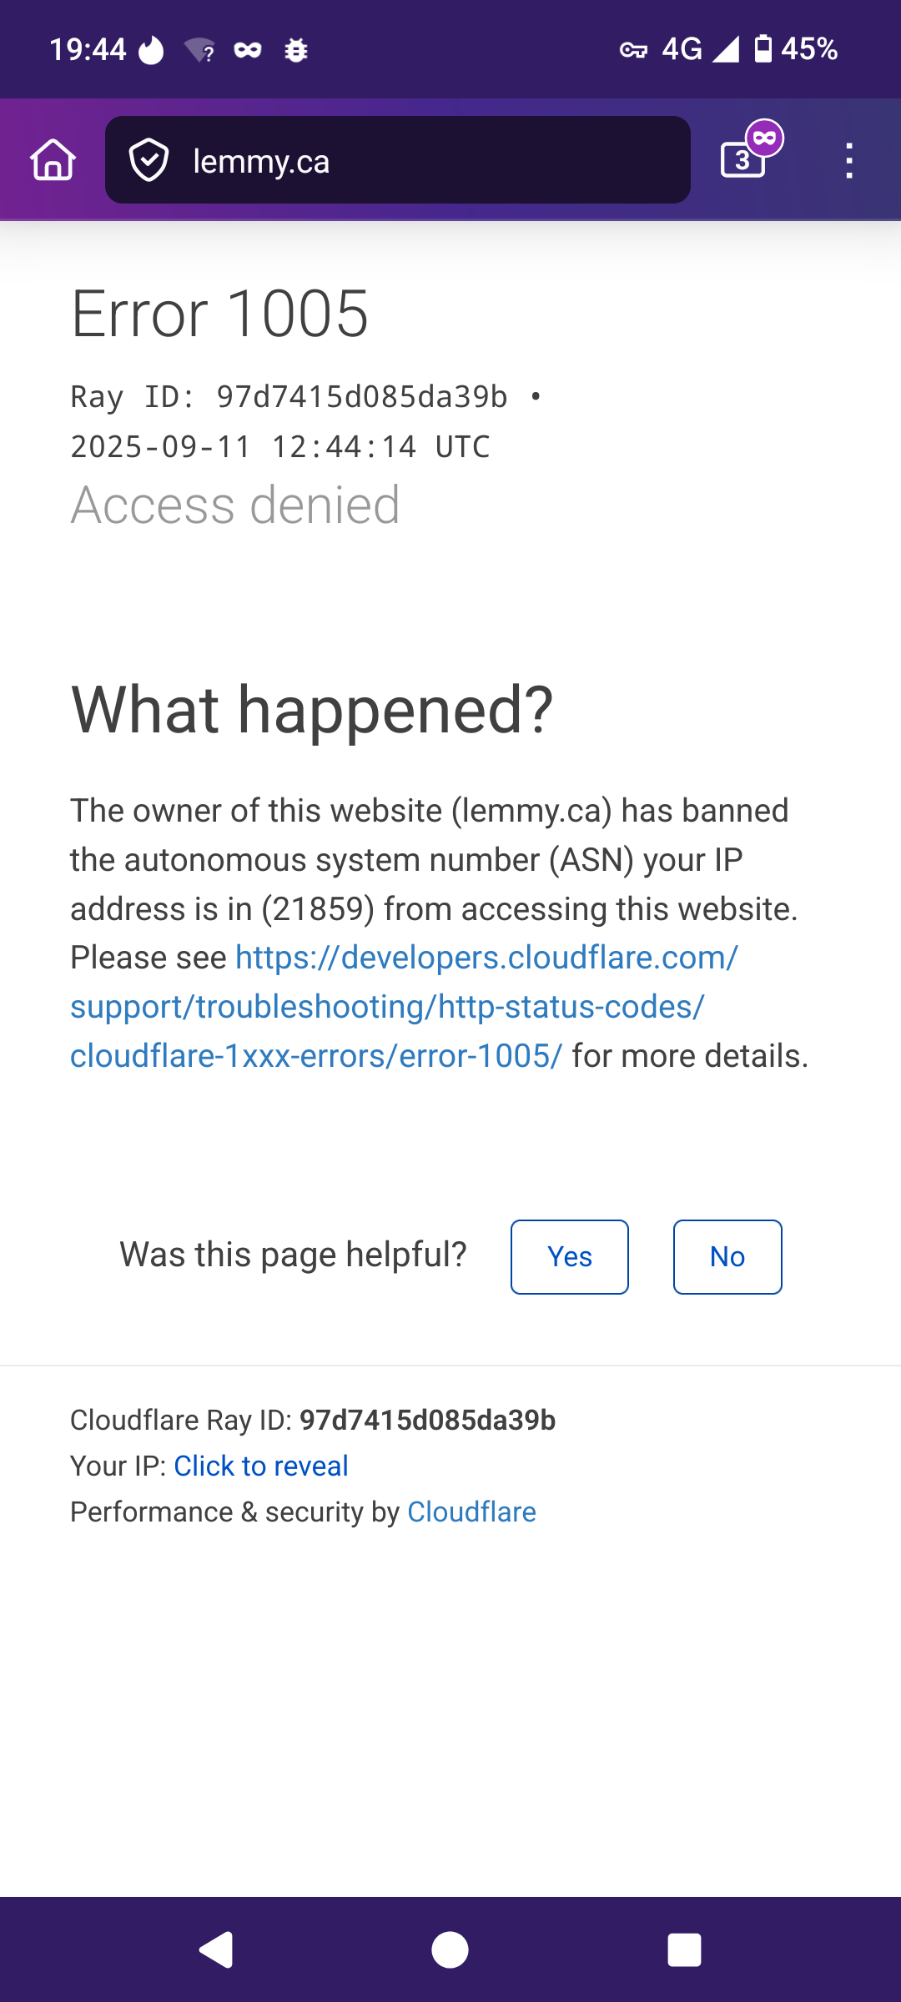901x2002 pixels.
Task: Click to reveal your IP
Action: (x=260, y=1466)
